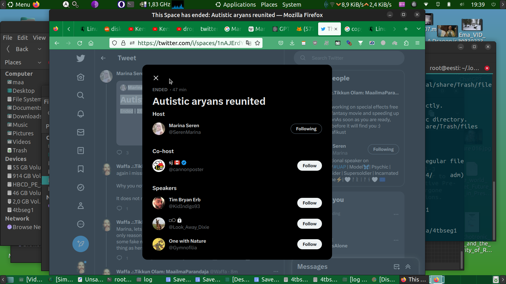Open Twitter Explore search icon in sidebar
506x284 pixels.
(x=81, y=95)
